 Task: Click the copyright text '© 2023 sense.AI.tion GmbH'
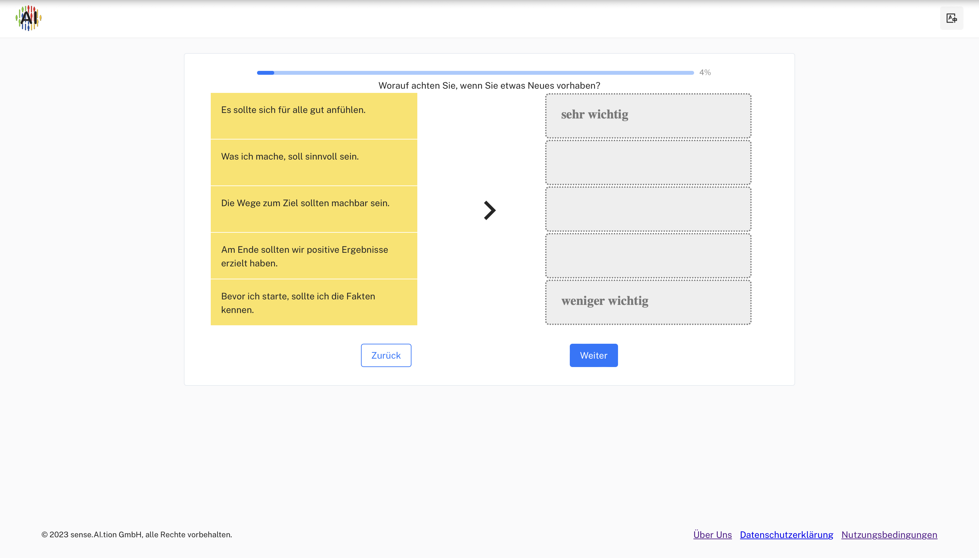[x=92, y=535]
